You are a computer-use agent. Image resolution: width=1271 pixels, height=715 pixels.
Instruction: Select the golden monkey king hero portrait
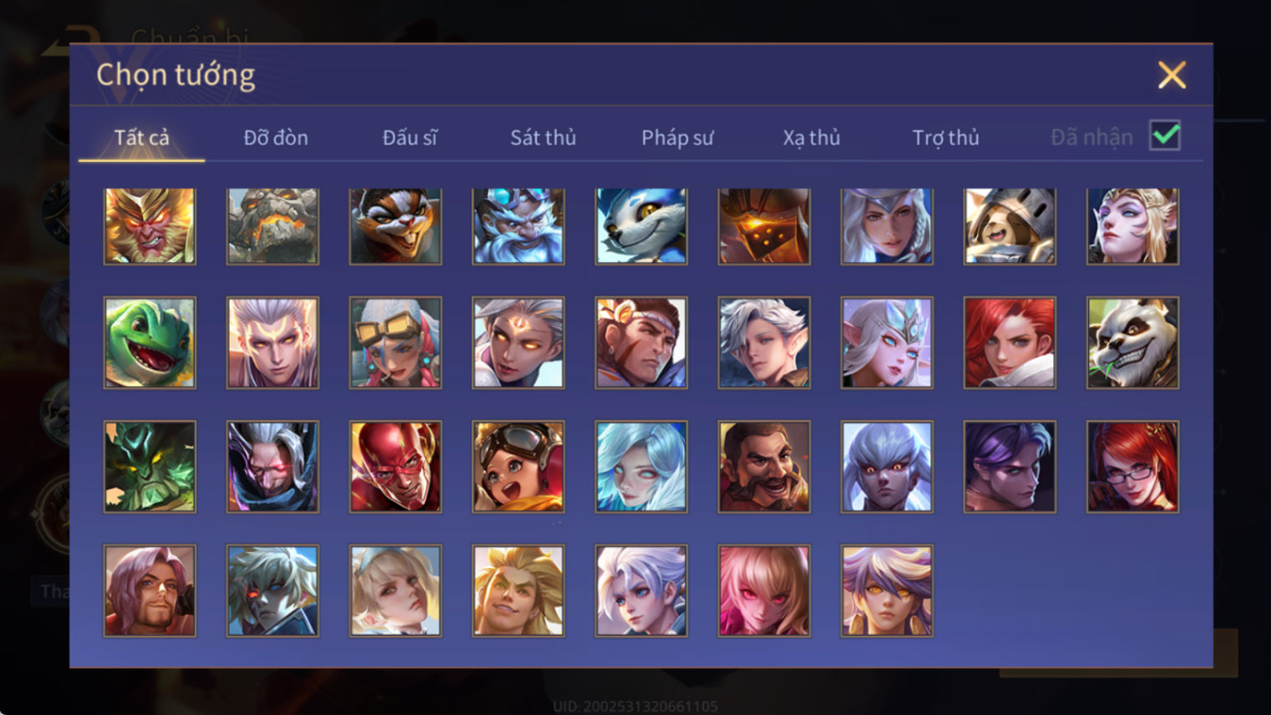[149, 226]
